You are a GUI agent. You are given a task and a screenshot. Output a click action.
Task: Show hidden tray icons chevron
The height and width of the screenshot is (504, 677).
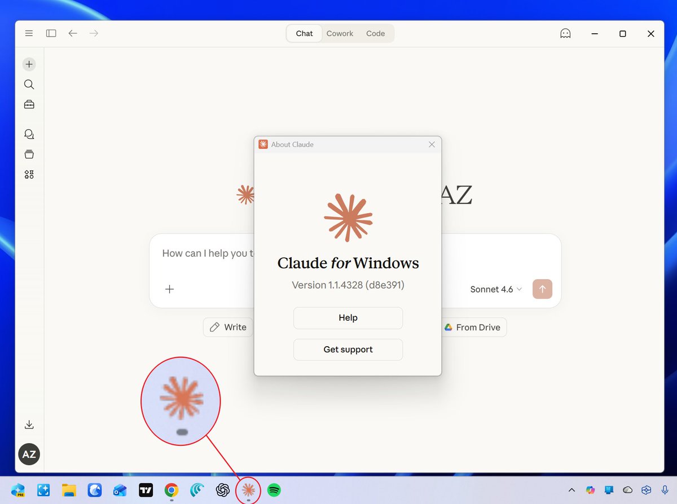(x=572, y=490)
